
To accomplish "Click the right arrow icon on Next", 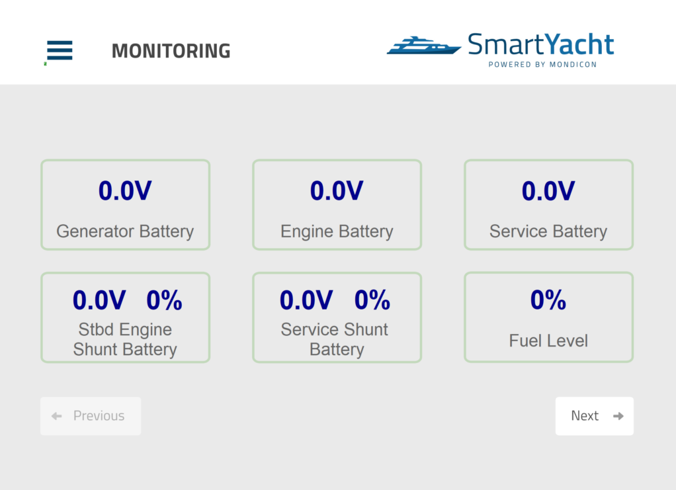I will click(618, 416).
